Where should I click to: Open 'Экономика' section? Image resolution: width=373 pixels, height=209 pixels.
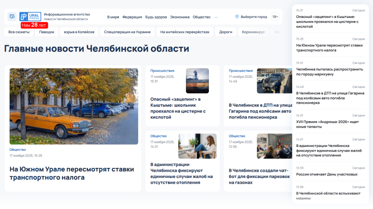point(179,17)
